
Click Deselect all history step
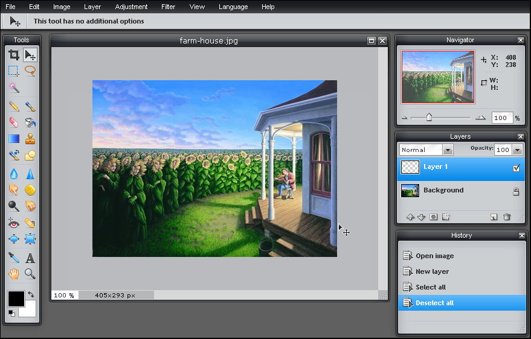tap(462, 303)
